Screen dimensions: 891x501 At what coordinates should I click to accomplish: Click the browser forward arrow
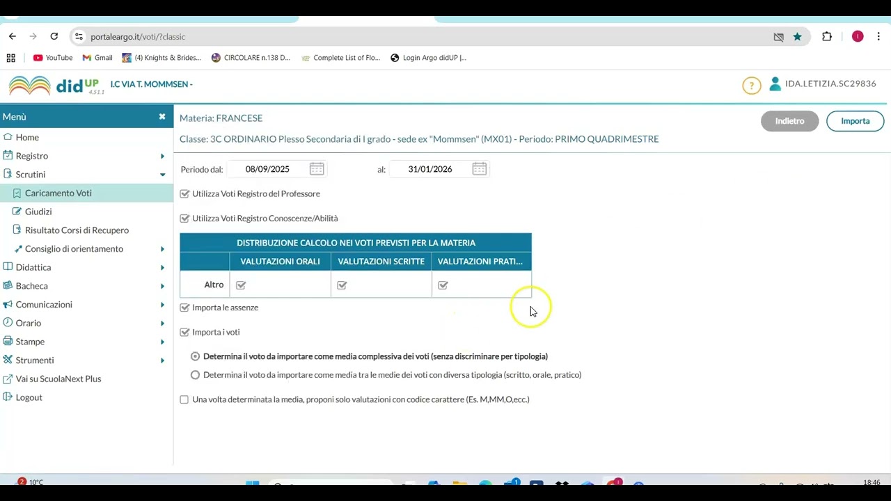(x=33, y=36)
